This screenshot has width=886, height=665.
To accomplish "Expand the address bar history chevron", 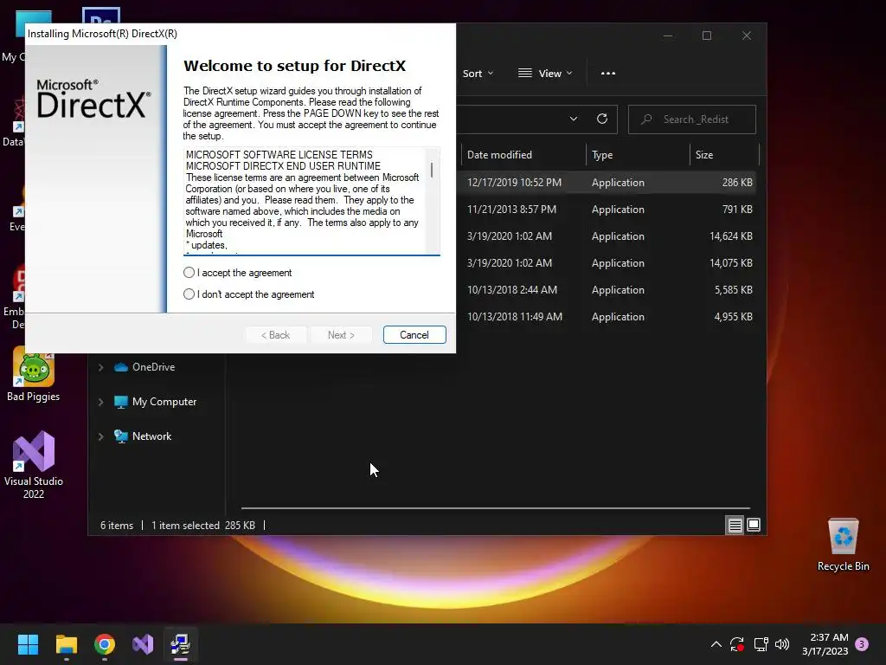I will [x=574, y=119].
